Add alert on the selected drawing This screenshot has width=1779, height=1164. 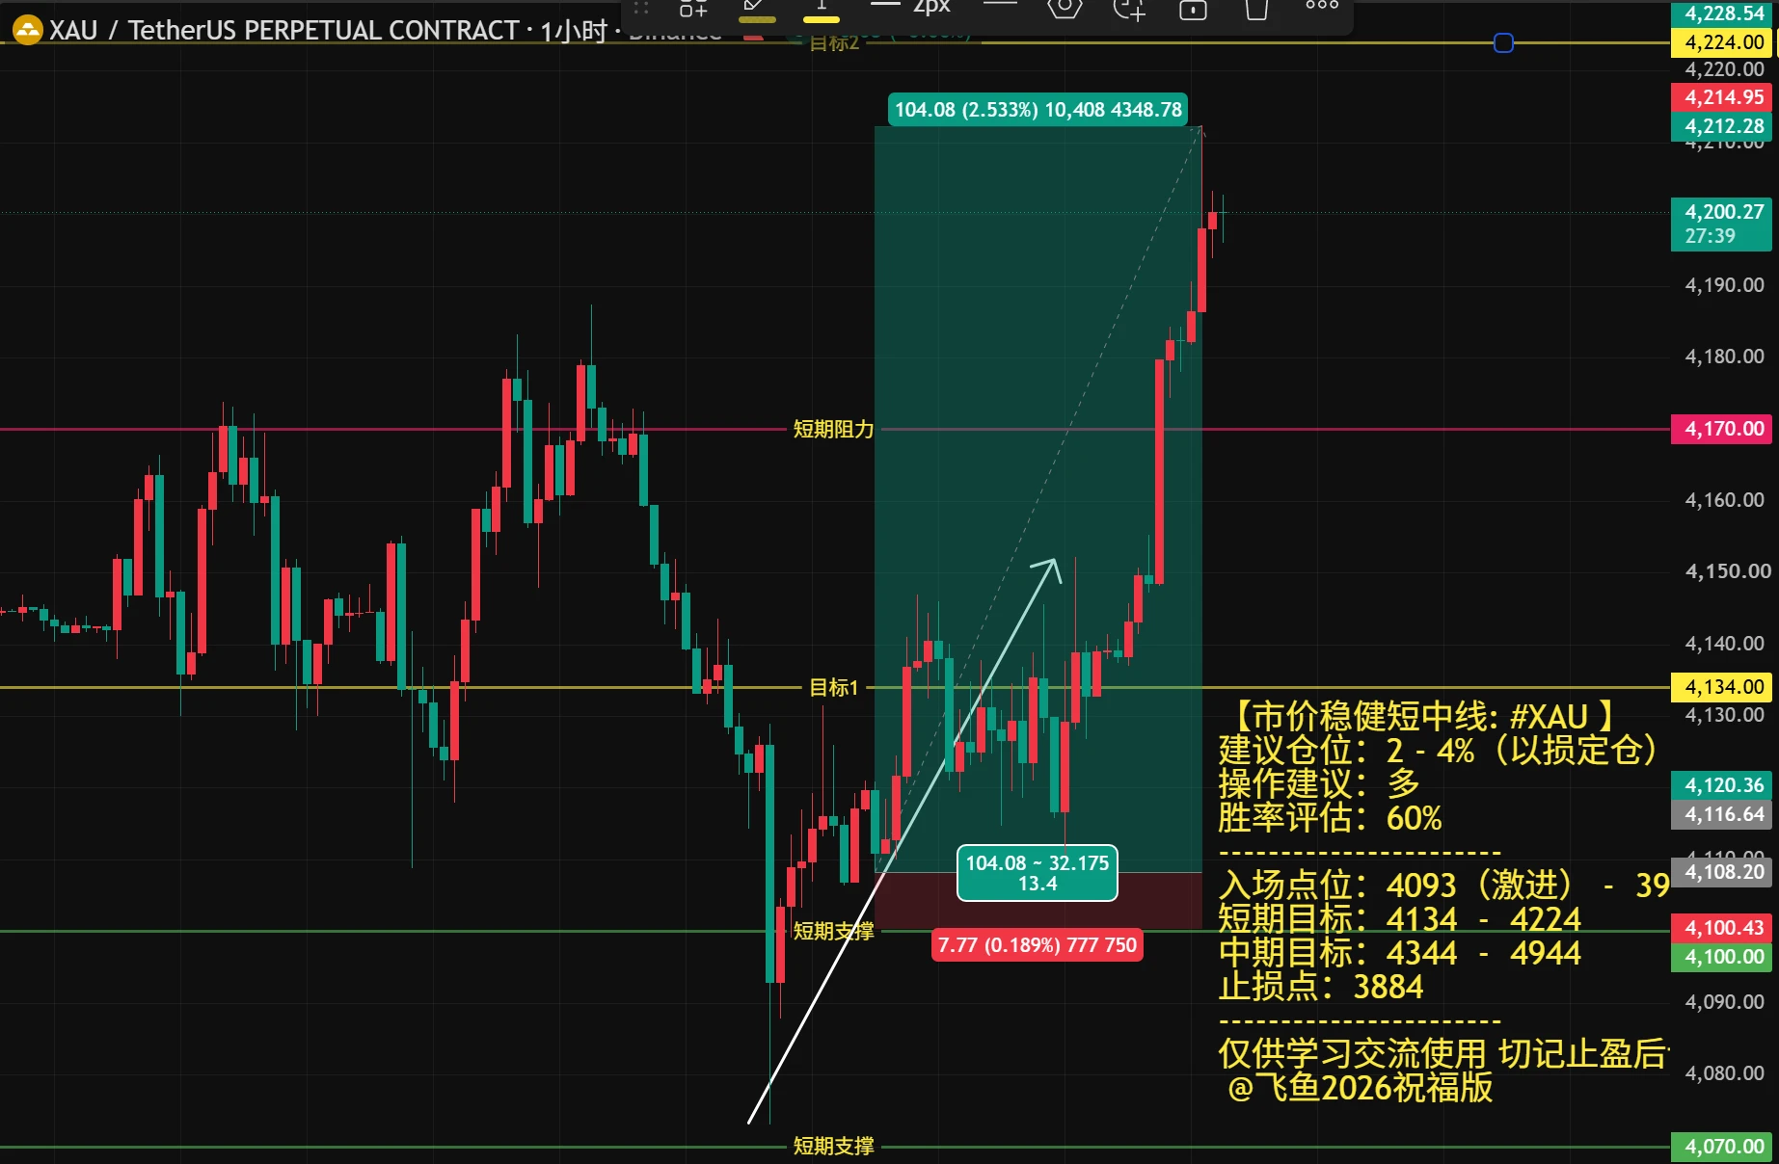point(1129,9)
